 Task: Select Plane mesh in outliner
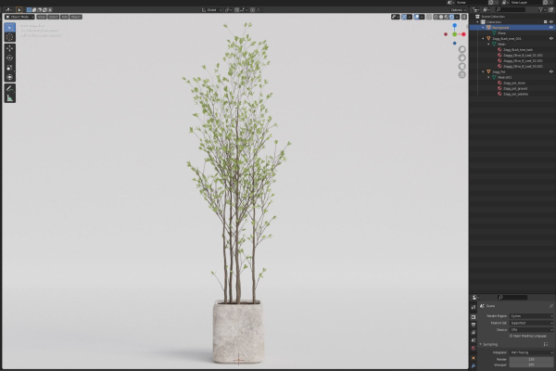(501, 33)
